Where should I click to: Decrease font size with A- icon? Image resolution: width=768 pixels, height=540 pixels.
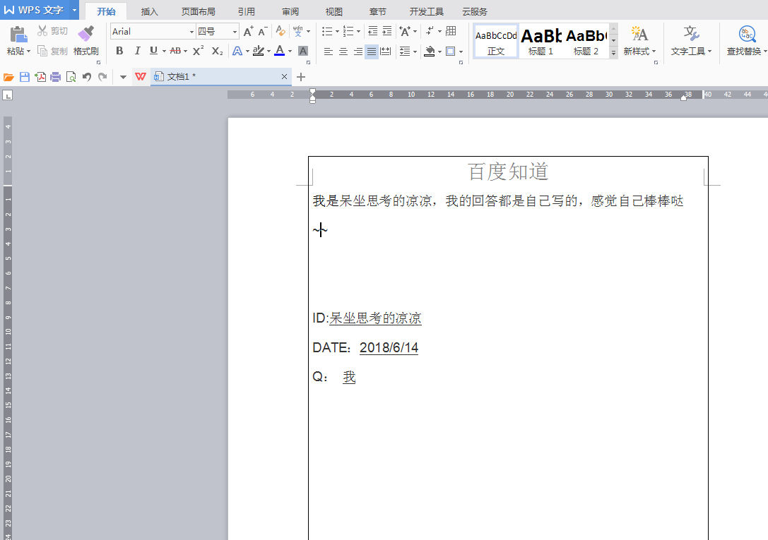coord(263,31)
